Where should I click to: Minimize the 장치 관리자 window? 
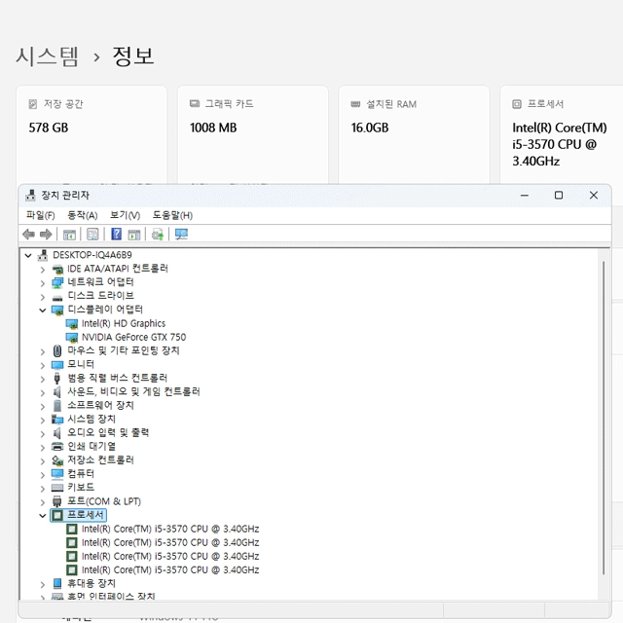[x=524, y=196]
